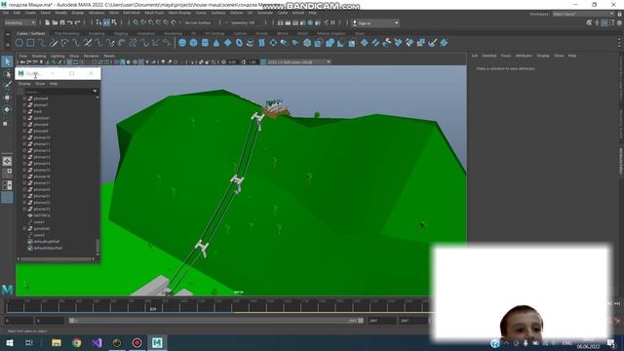
Task: Click the NURBS square shelf icon
Action: click(30, 43)
